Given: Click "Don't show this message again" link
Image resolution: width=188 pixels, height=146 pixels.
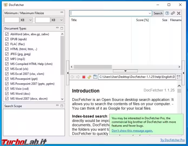Looking at the screenshot, I should (132, 131).
